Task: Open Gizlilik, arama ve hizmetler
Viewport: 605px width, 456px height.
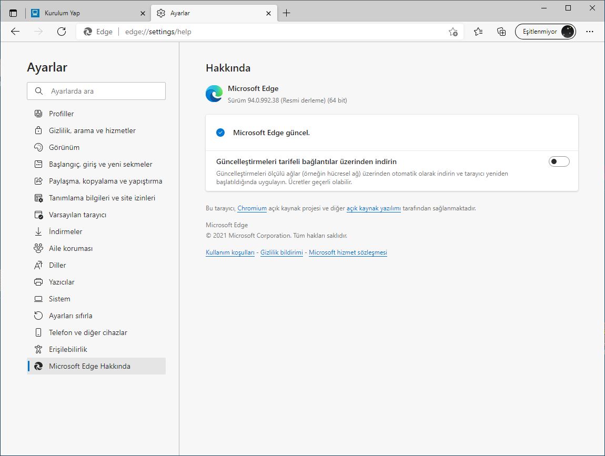Action: (96, 130)
